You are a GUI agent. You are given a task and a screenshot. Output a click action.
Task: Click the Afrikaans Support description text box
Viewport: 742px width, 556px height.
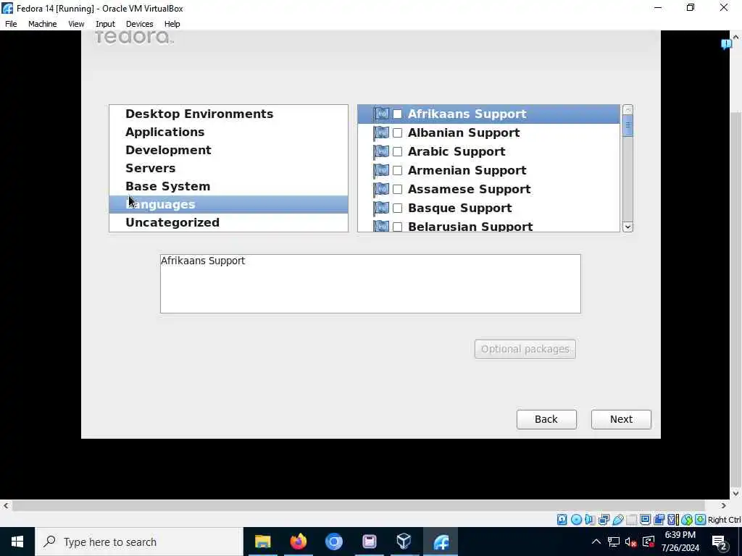pos(370,284)
